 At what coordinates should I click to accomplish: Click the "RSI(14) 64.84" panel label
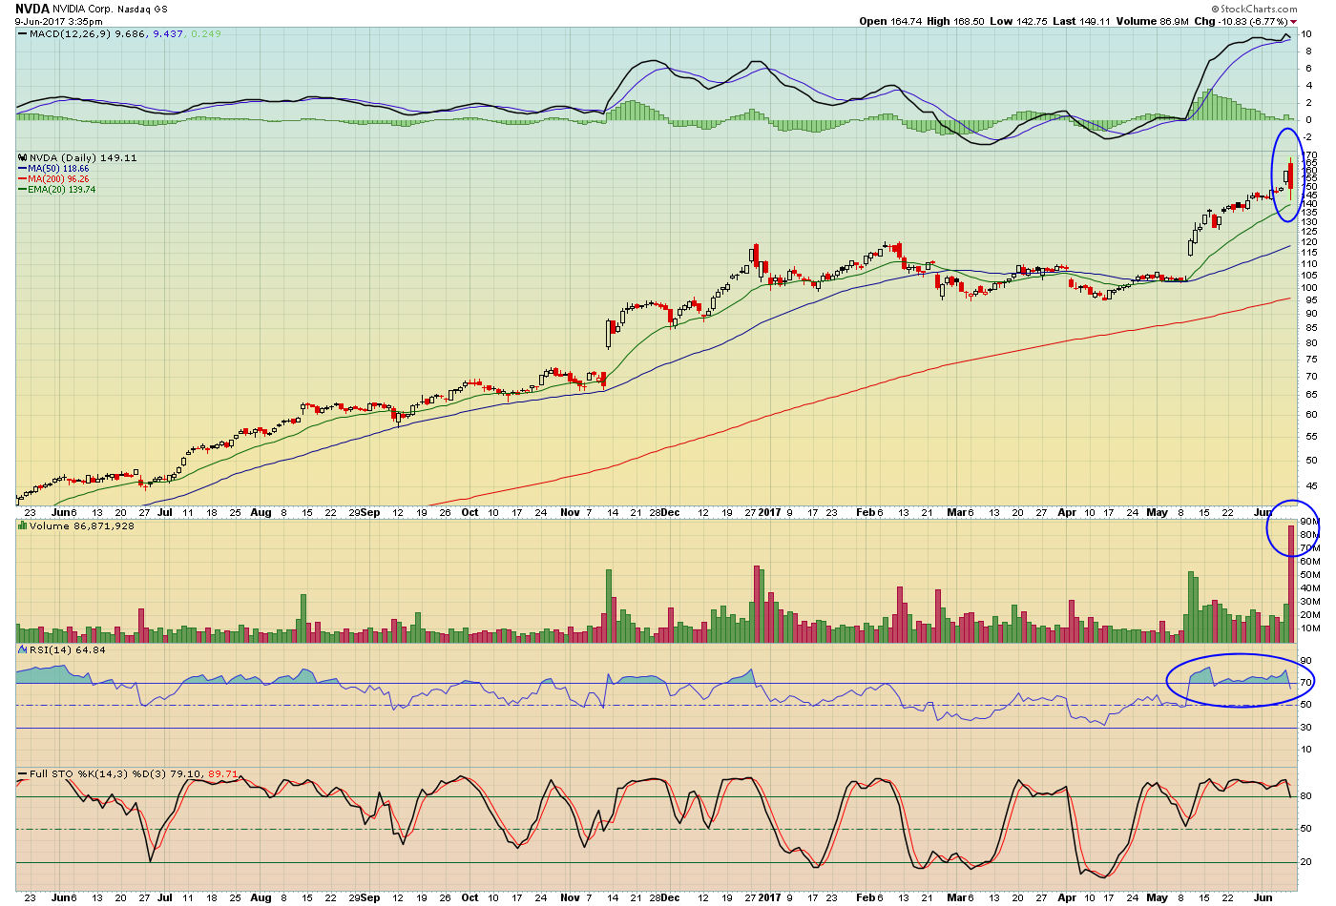68,649
